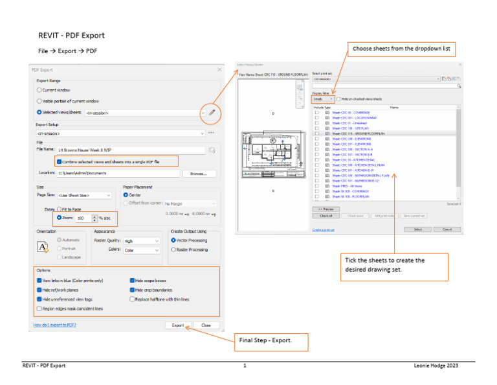Select Vector Processing output

173,240
